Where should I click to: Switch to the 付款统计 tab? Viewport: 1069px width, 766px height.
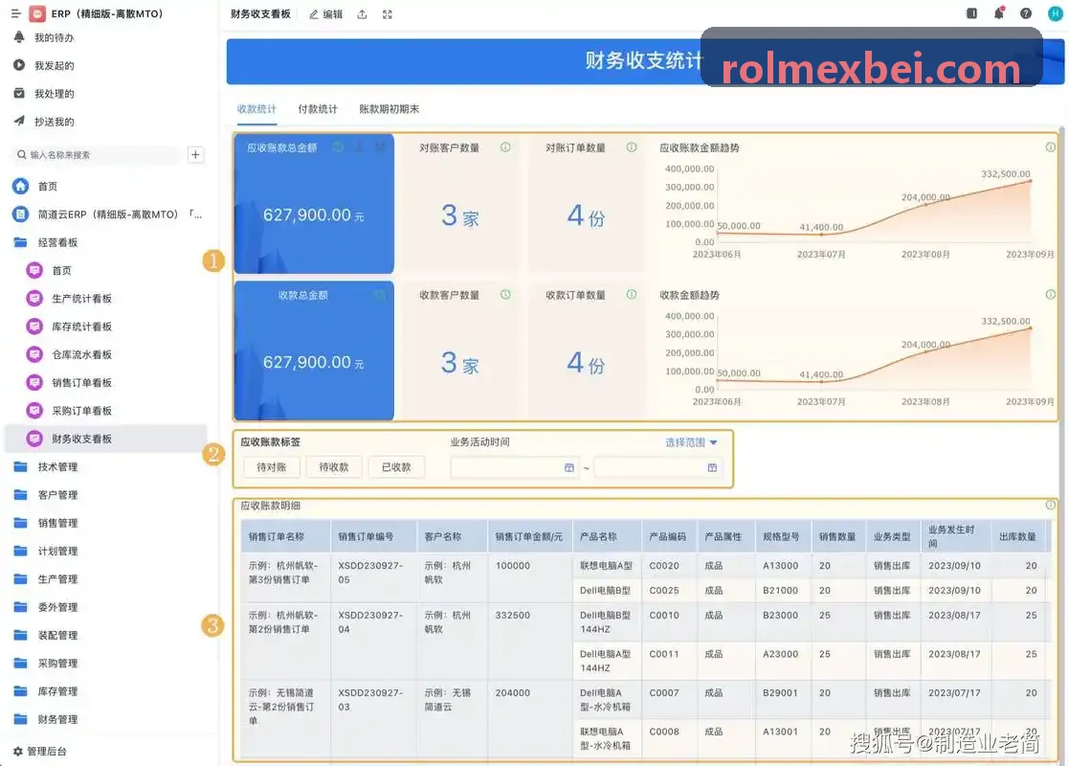318,109
